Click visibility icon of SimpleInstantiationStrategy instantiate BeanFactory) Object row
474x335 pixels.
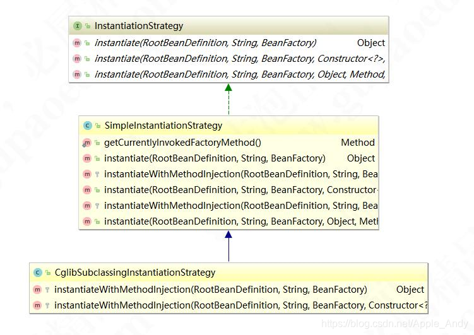point(97,158)
